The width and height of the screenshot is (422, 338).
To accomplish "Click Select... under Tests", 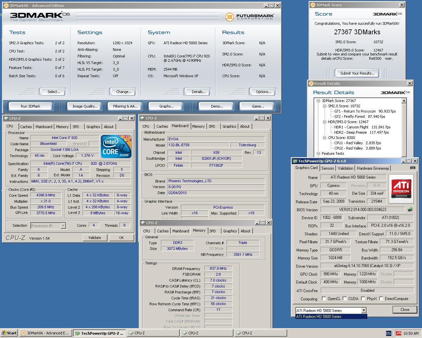I will [x=53, y=92].
